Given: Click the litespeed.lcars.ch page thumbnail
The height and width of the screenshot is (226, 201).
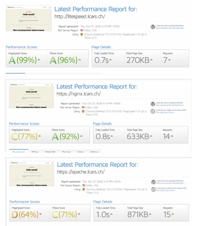Looking at the screenshot, I should pos(29,18).
